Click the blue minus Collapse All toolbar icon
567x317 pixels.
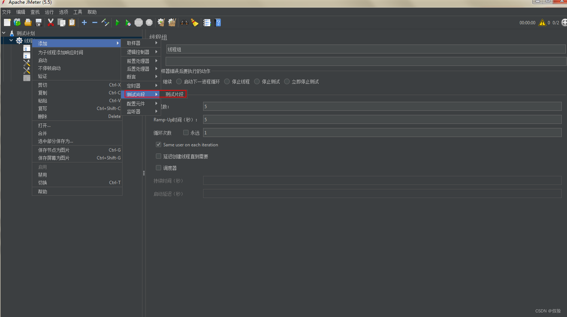click(x=95, y=22)
